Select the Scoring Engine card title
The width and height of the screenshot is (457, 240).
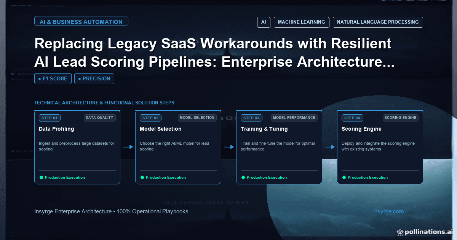(x=361, y=129)
